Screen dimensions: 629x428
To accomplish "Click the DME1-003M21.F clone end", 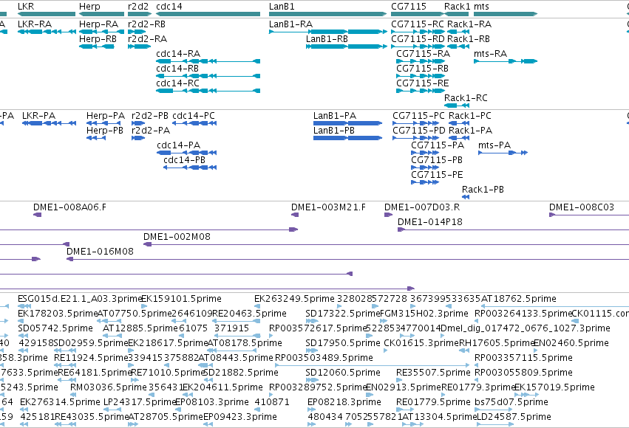I will (295, 215).
